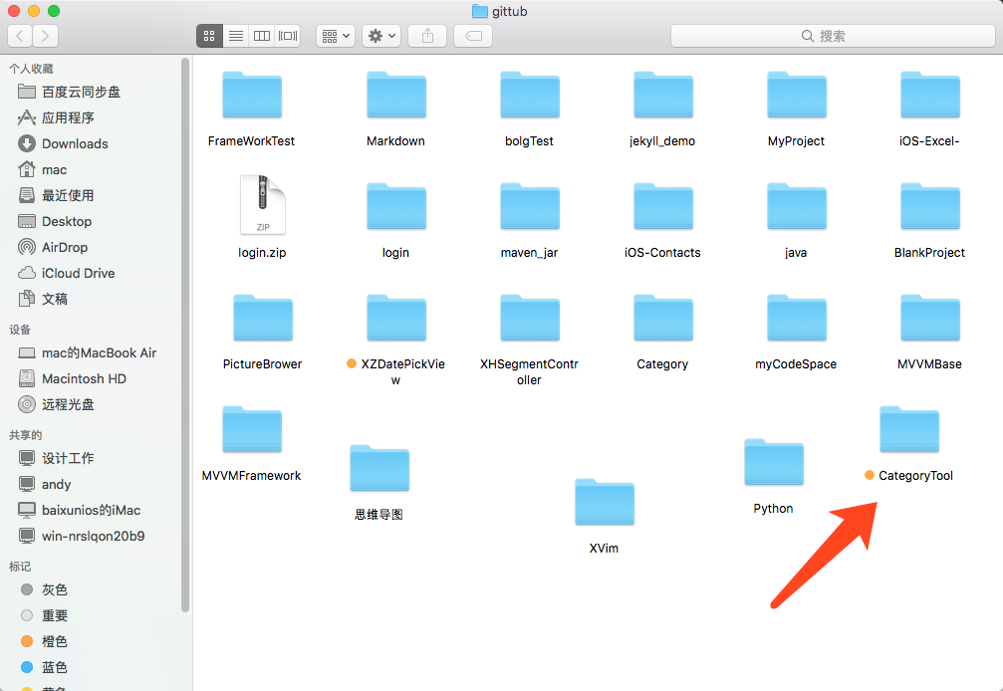1003x691 pixels.
Task: Open the gear action menu
Action: (x=381, y=36)
